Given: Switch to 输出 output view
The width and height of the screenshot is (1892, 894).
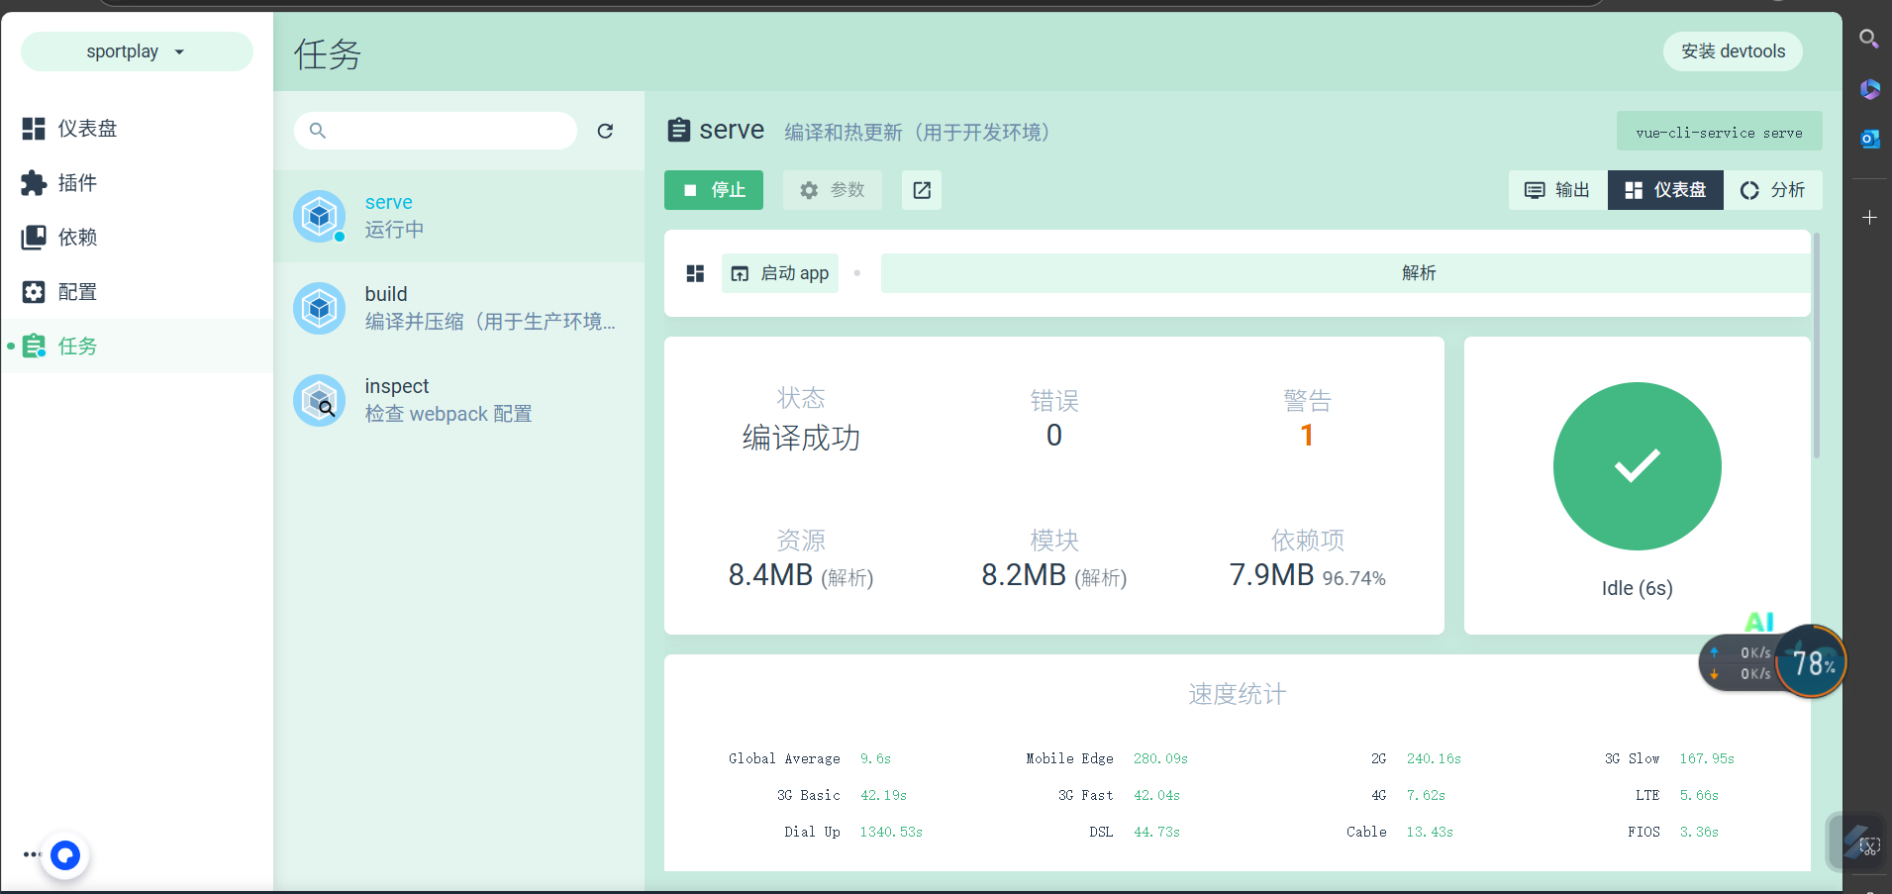Looking at the screenshot, I should [1558, 190].
